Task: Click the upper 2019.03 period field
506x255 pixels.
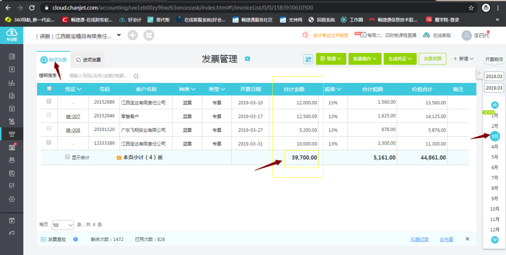Action: click(494, 76)
